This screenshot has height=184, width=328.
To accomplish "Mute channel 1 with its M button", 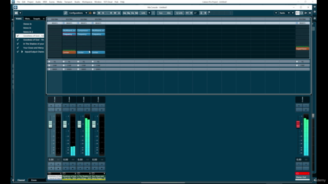I will [x=51, y=106].
